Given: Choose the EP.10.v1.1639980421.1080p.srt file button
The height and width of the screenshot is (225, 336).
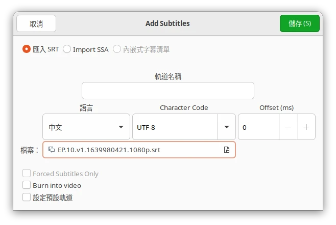Looking at the screenshot, I should [139, 150].
